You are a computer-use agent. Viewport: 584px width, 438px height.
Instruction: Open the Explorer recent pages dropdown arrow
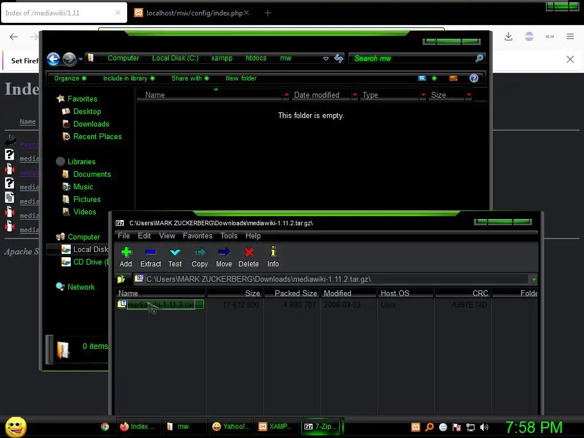pyautogui.click(x=80, y=59)
